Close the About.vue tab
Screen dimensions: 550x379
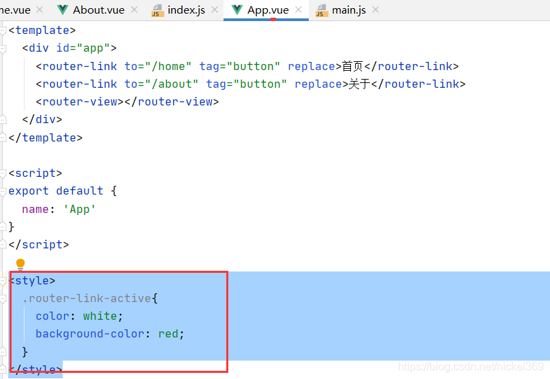[134, 10]
